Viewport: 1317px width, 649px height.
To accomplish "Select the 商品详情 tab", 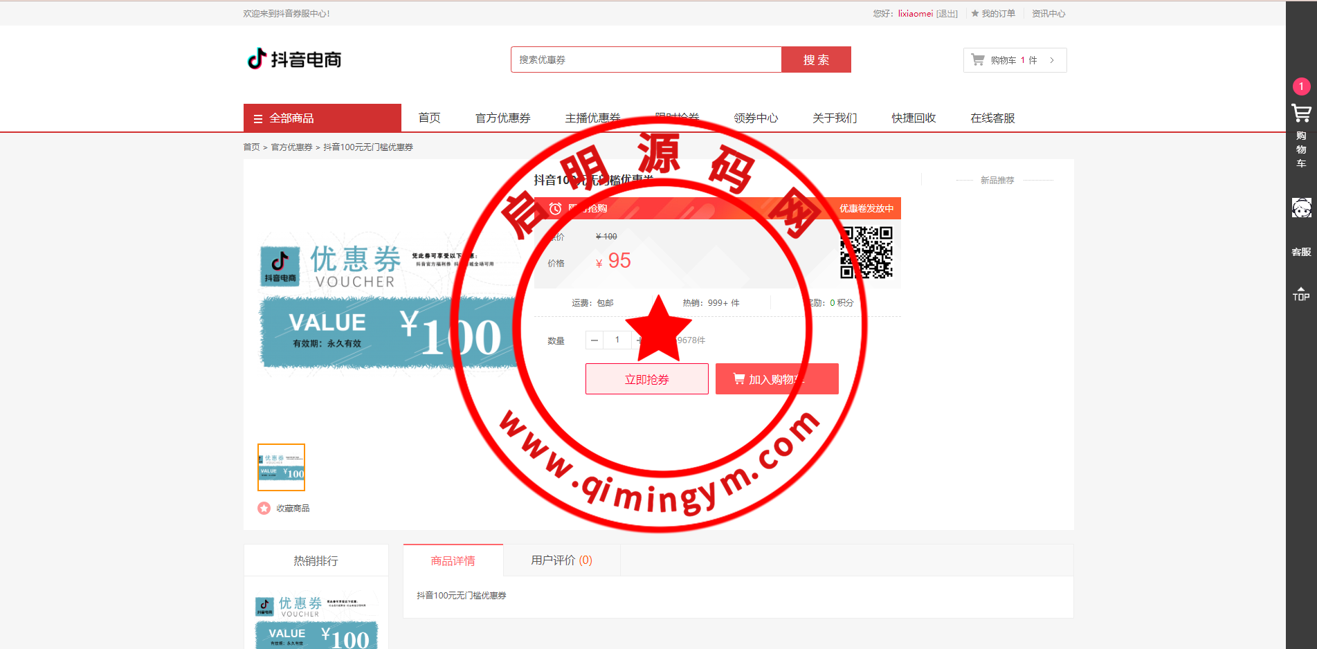I will coord(453,561).
